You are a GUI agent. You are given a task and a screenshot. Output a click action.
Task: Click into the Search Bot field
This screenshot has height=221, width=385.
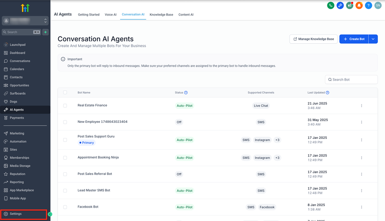pyautogui.click(x=354, y=80)
